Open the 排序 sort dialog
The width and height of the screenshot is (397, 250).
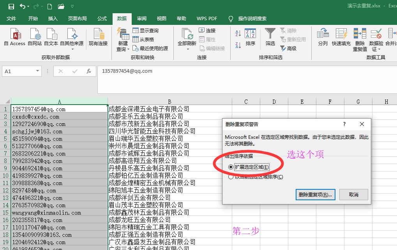(x=251, y=37)
